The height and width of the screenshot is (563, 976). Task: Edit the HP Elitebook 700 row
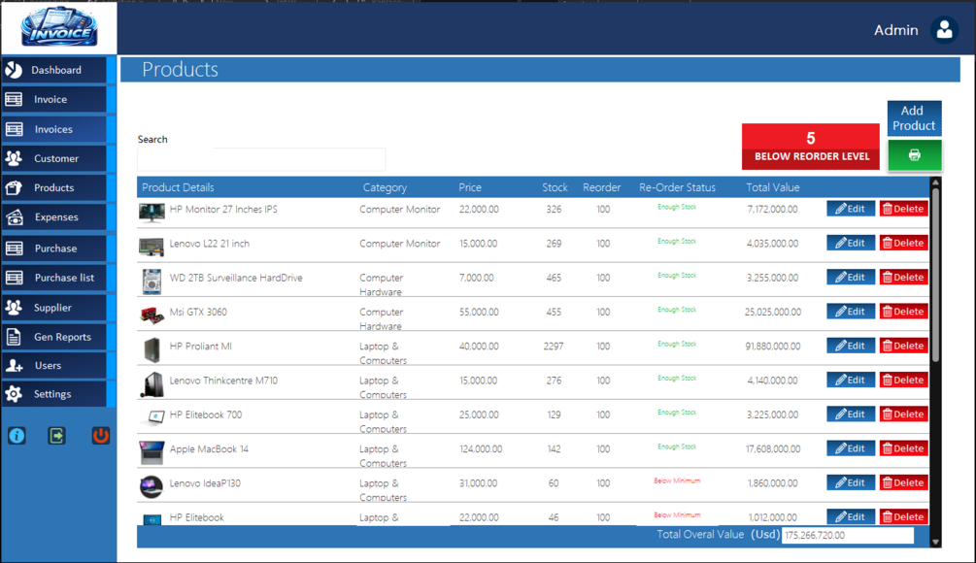pyautogui.click(x=851, y=414)
